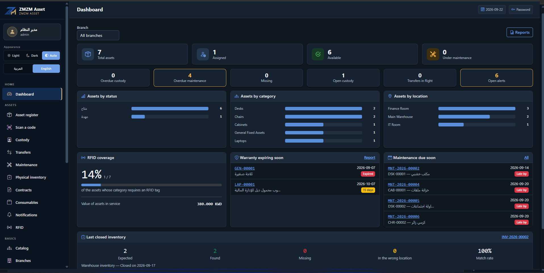Select English language option
This screenshot has height=273, width=544.
(46, 69)
